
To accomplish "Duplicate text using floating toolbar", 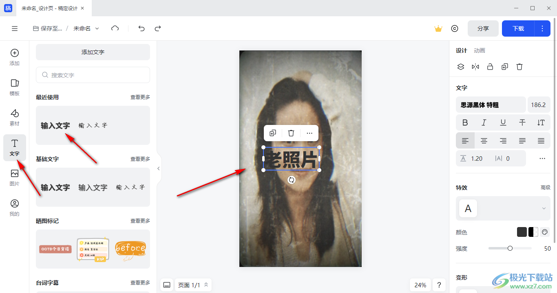I will [273, 133].
